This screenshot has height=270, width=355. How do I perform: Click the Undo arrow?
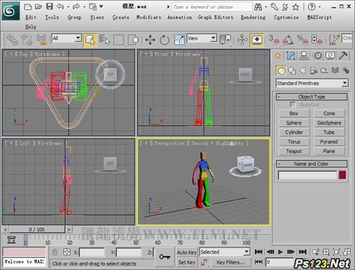[61, 7]
